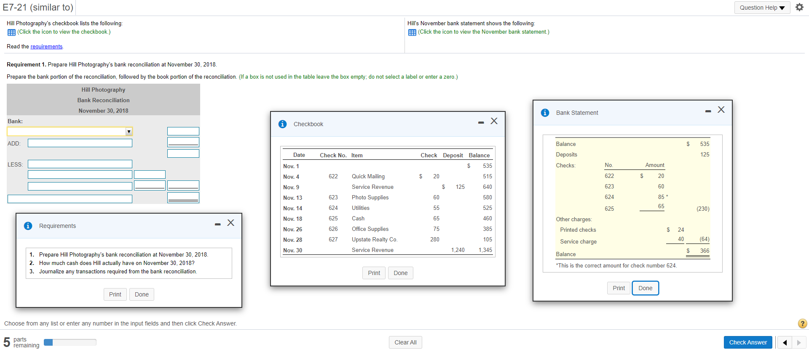Click the 'Nov. 30' checkbook date

(x=293, y=251)
